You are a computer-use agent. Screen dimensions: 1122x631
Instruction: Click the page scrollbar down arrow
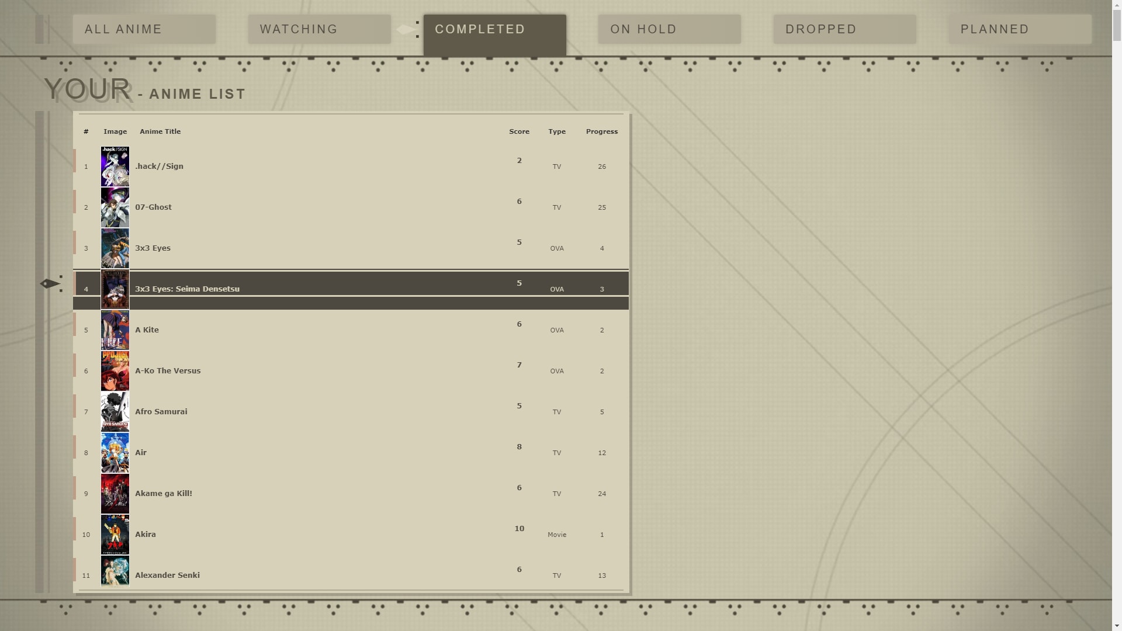pos(1117,626)
